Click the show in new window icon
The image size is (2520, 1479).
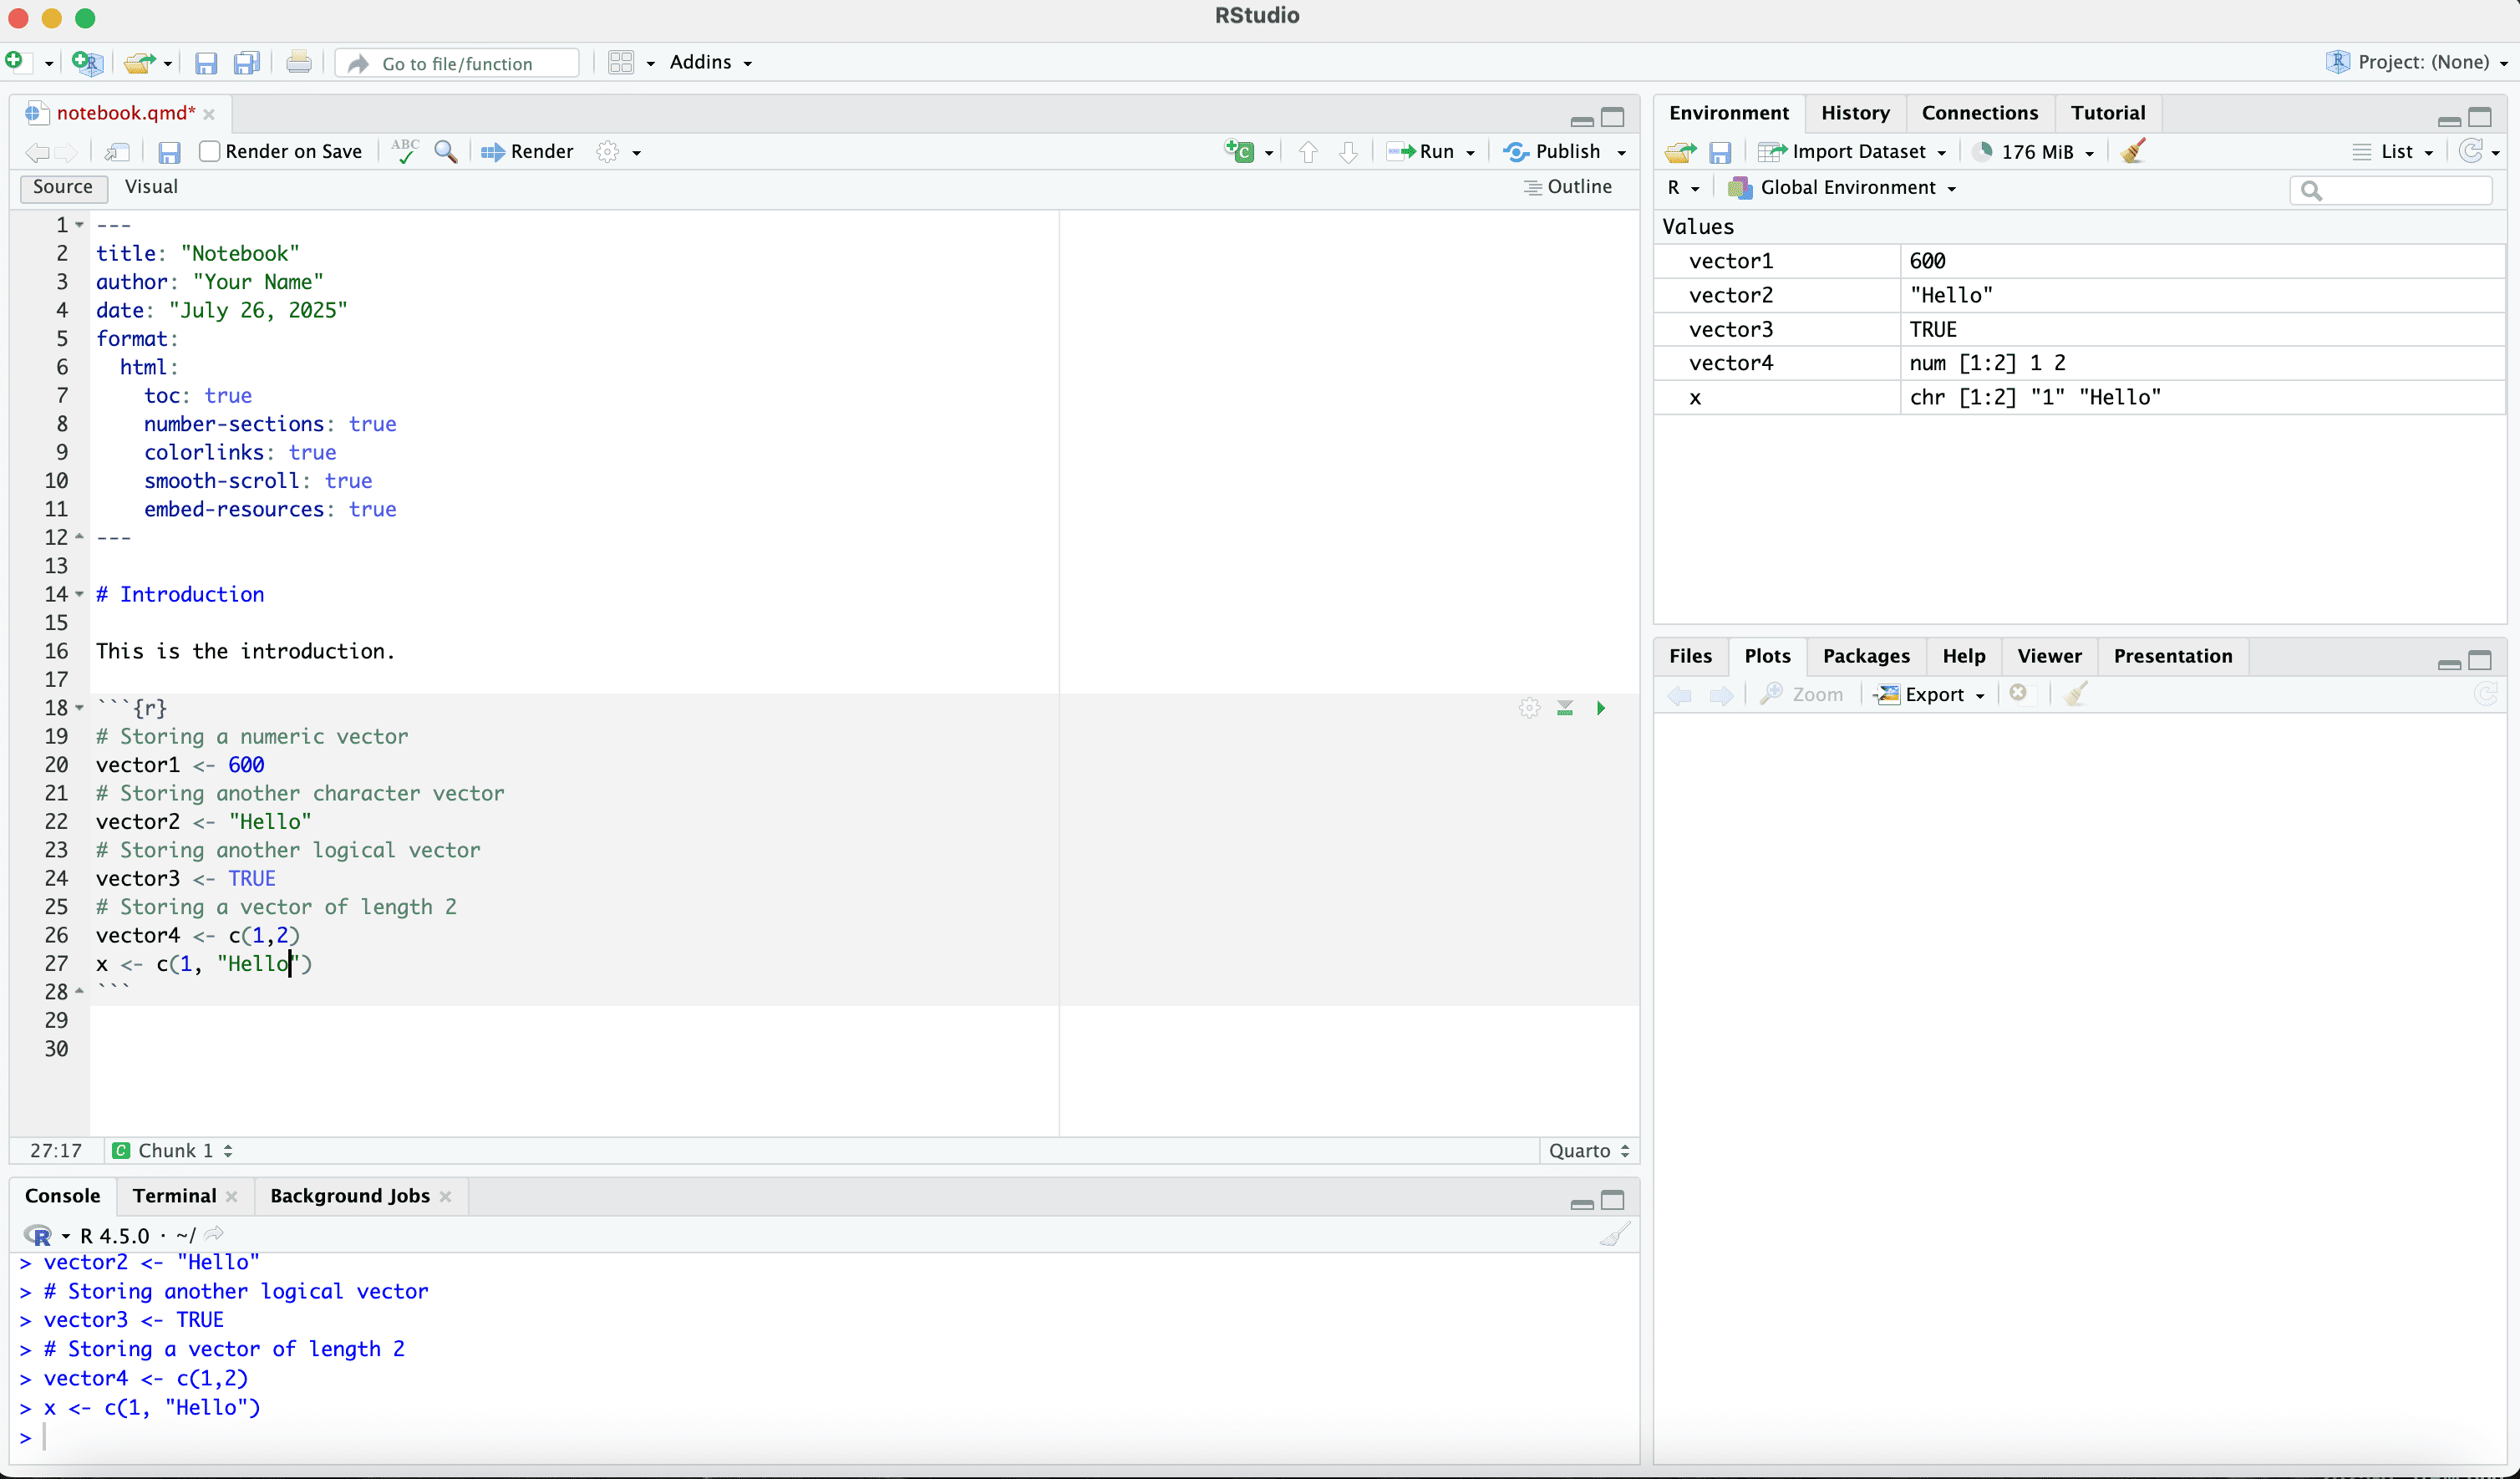(117, 151)
